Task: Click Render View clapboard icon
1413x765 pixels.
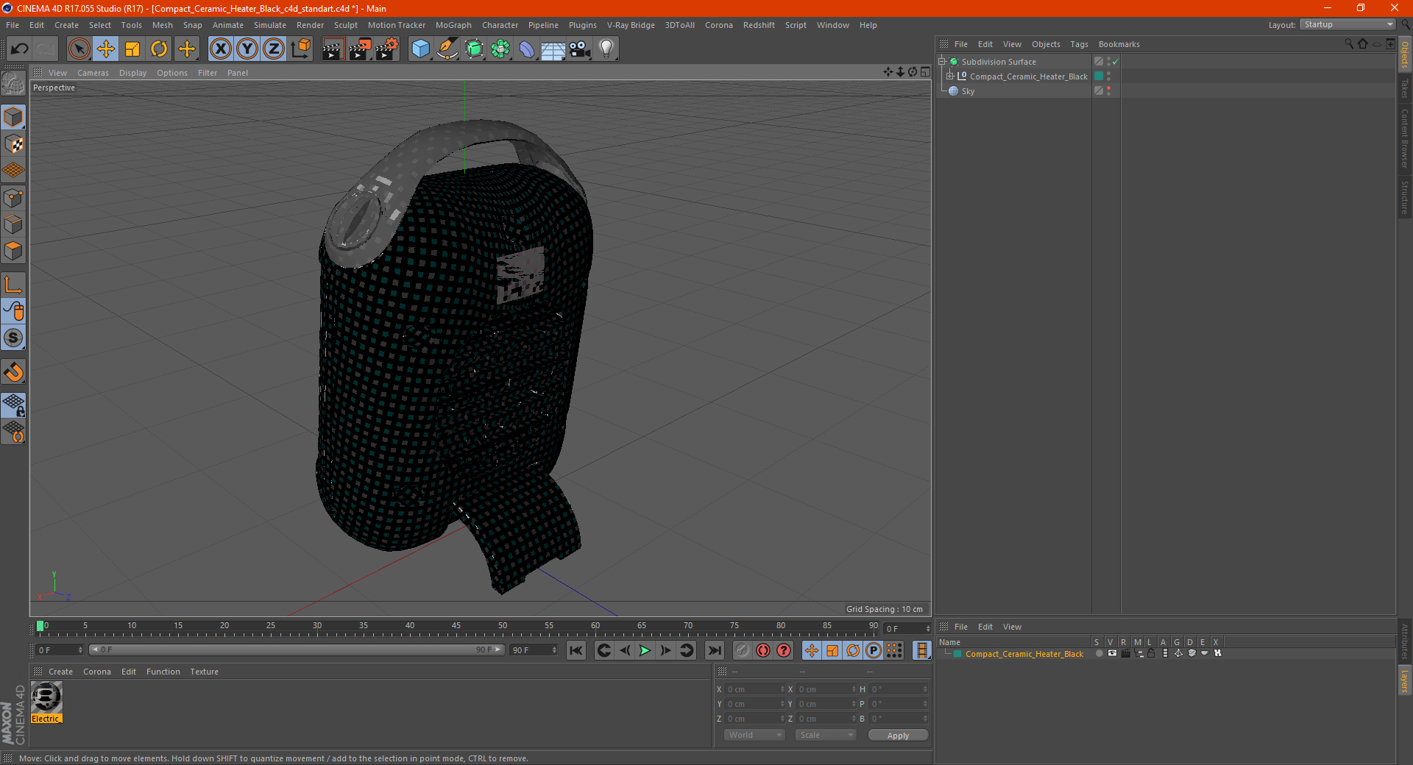Action: click(333, 49)
